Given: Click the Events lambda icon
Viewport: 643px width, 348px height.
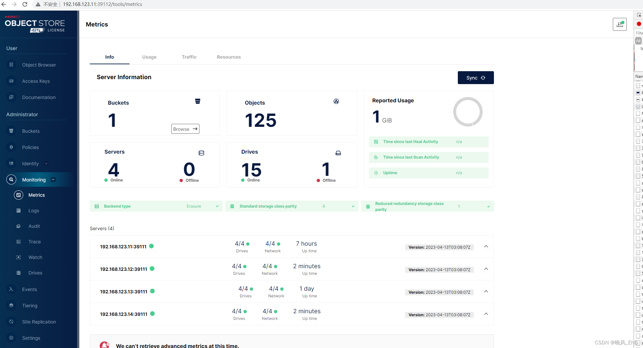Looking at the screenshot, I should click(11, 289).
